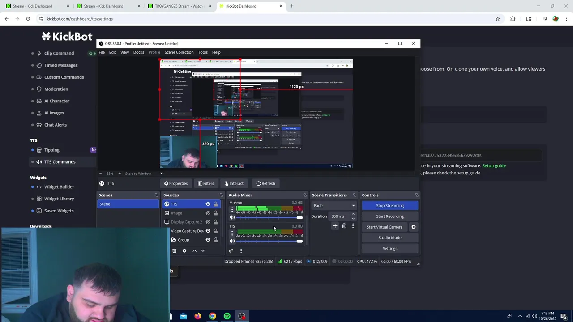Open TTS channel options three-dot menu

pos(232,233)
